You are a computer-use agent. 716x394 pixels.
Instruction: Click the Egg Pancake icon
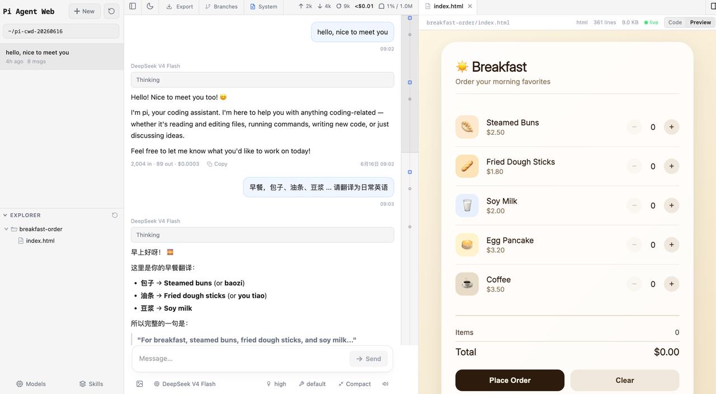tap(467, 245)
